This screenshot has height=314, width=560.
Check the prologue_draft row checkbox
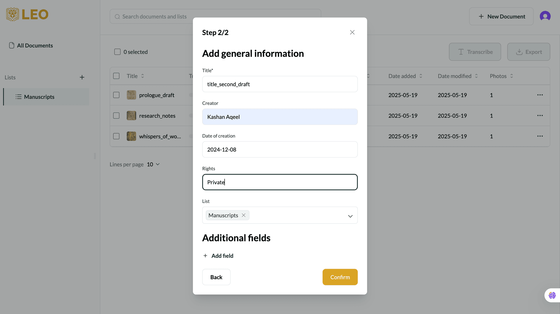pos(116,95)
